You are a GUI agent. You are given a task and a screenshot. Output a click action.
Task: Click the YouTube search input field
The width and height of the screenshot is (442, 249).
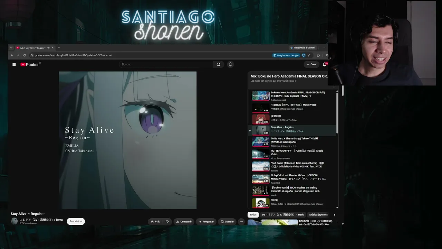pos(166,64)
